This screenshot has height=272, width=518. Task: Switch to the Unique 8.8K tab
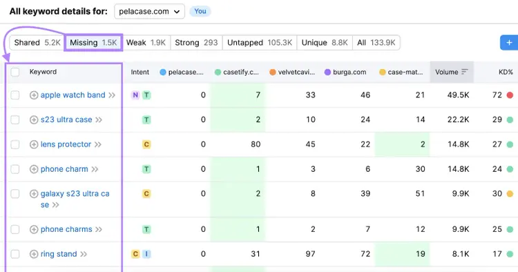[x=325, y=43]
